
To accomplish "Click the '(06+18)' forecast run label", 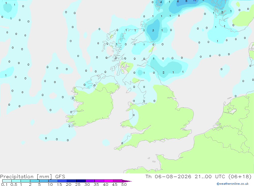I will click(240, 176).
